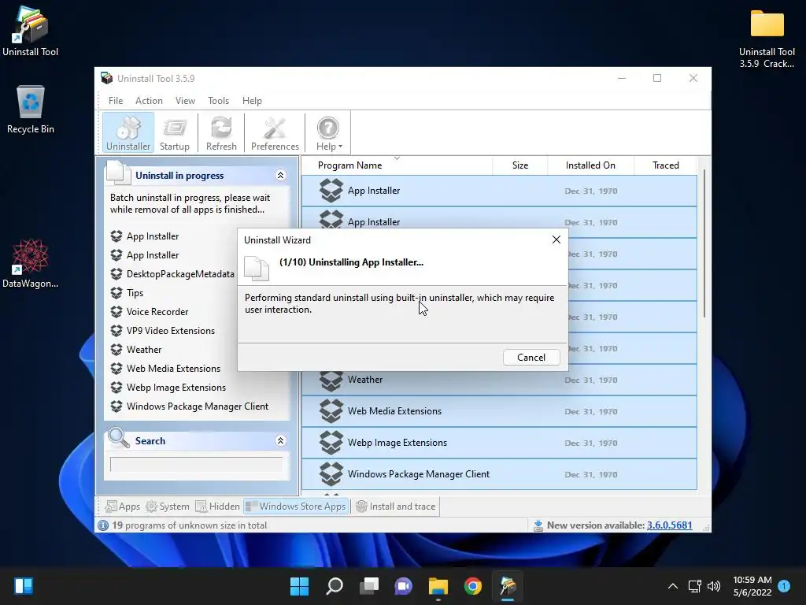This screenshot has width=806, height=605.
Task: Cancel the uninstall wizard
Action: pyautogui.click(x=531, y=358)
